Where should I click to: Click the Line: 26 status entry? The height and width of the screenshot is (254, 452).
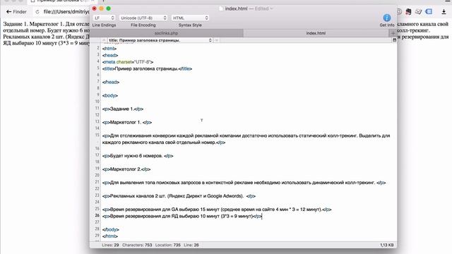click(x=191, y=245)
